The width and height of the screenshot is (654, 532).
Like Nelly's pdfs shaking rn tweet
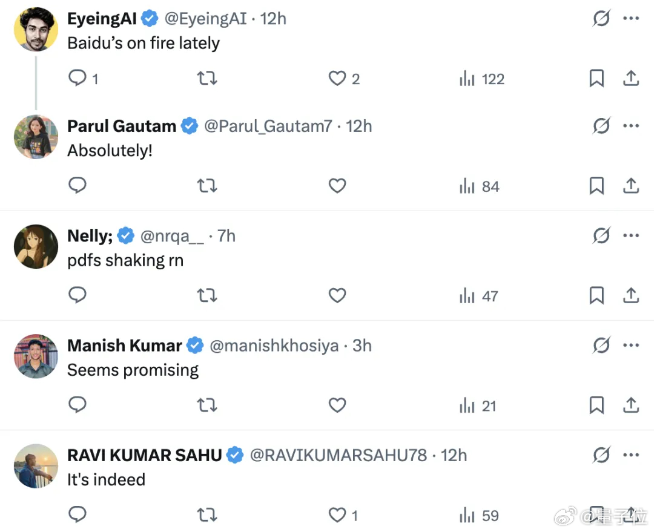[337, 295]
